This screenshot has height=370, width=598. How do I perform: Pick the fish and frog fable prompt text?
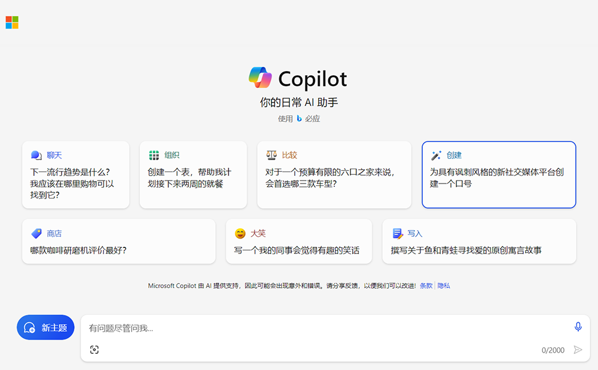466,250
